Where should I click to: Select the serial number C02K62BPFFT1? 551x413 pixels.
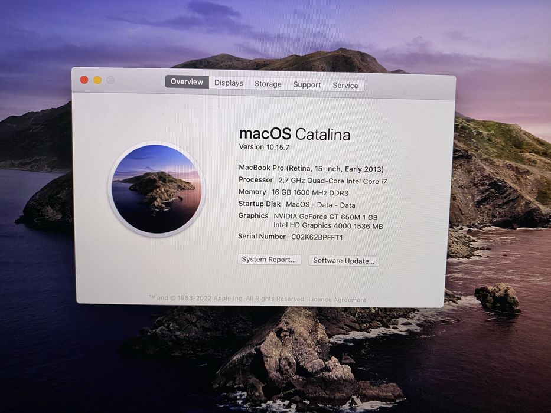[x=317, y=237]
